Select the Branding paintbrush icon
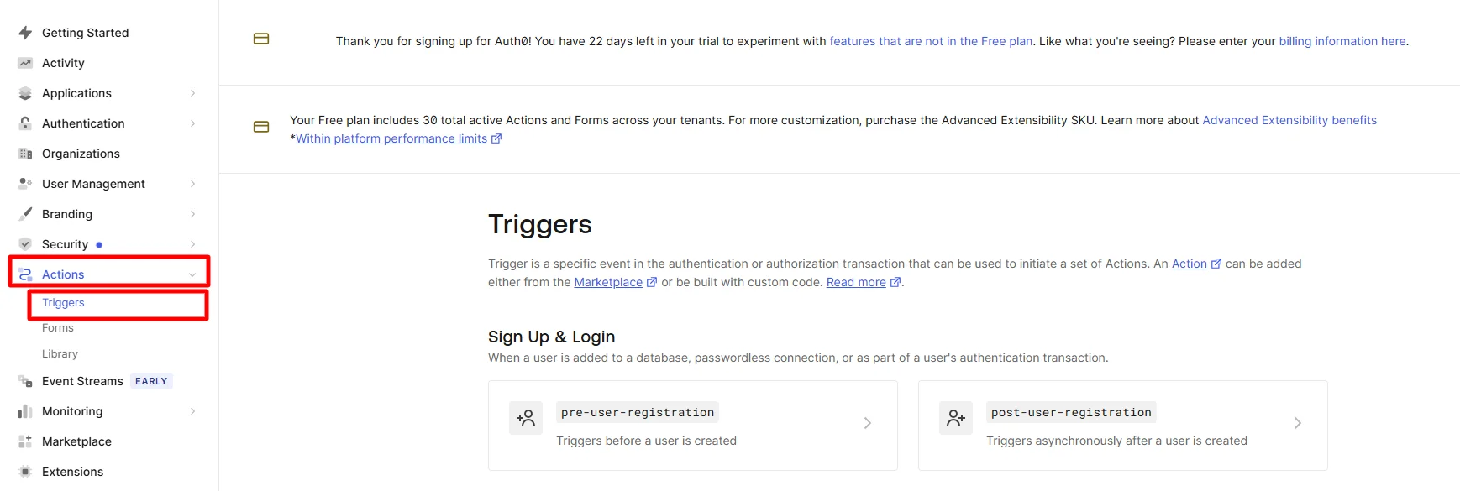This screenshot has height=491, width=1460. [24, 214]
